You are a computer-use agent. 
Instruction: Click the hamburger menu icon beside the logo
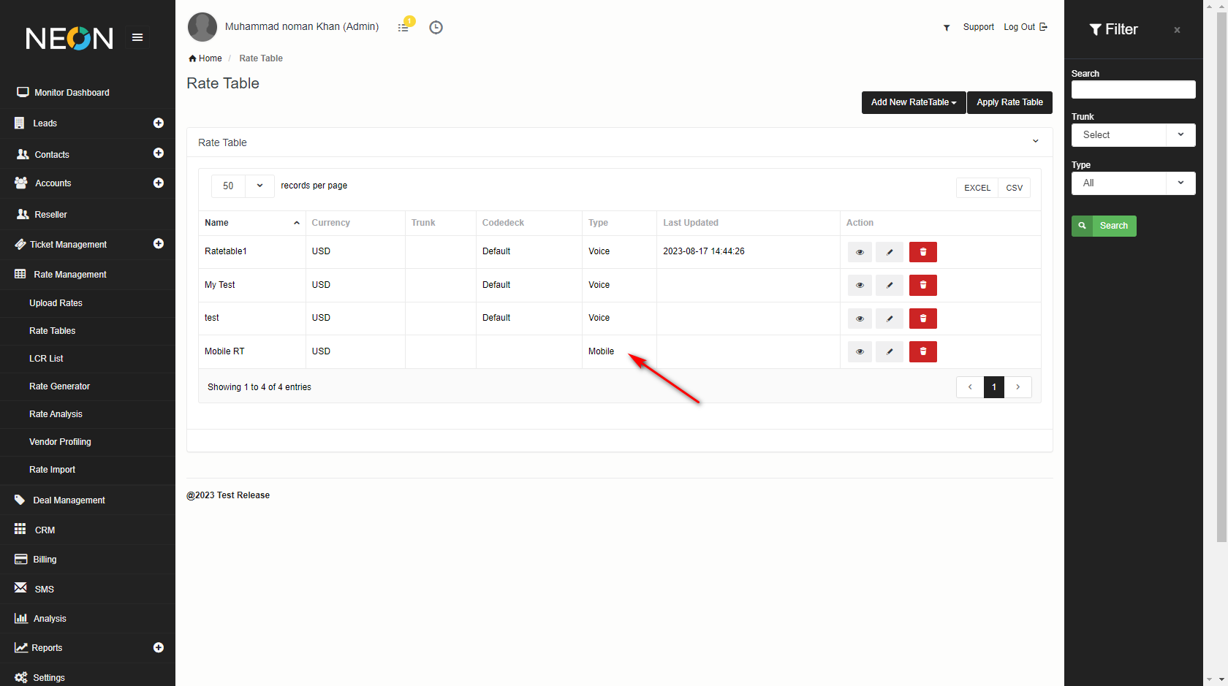137,37
